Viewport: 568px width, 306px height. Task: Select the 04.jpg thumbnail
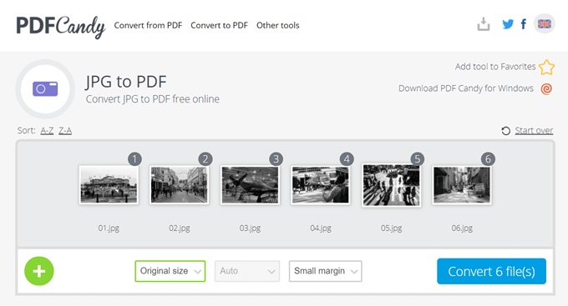321,185
